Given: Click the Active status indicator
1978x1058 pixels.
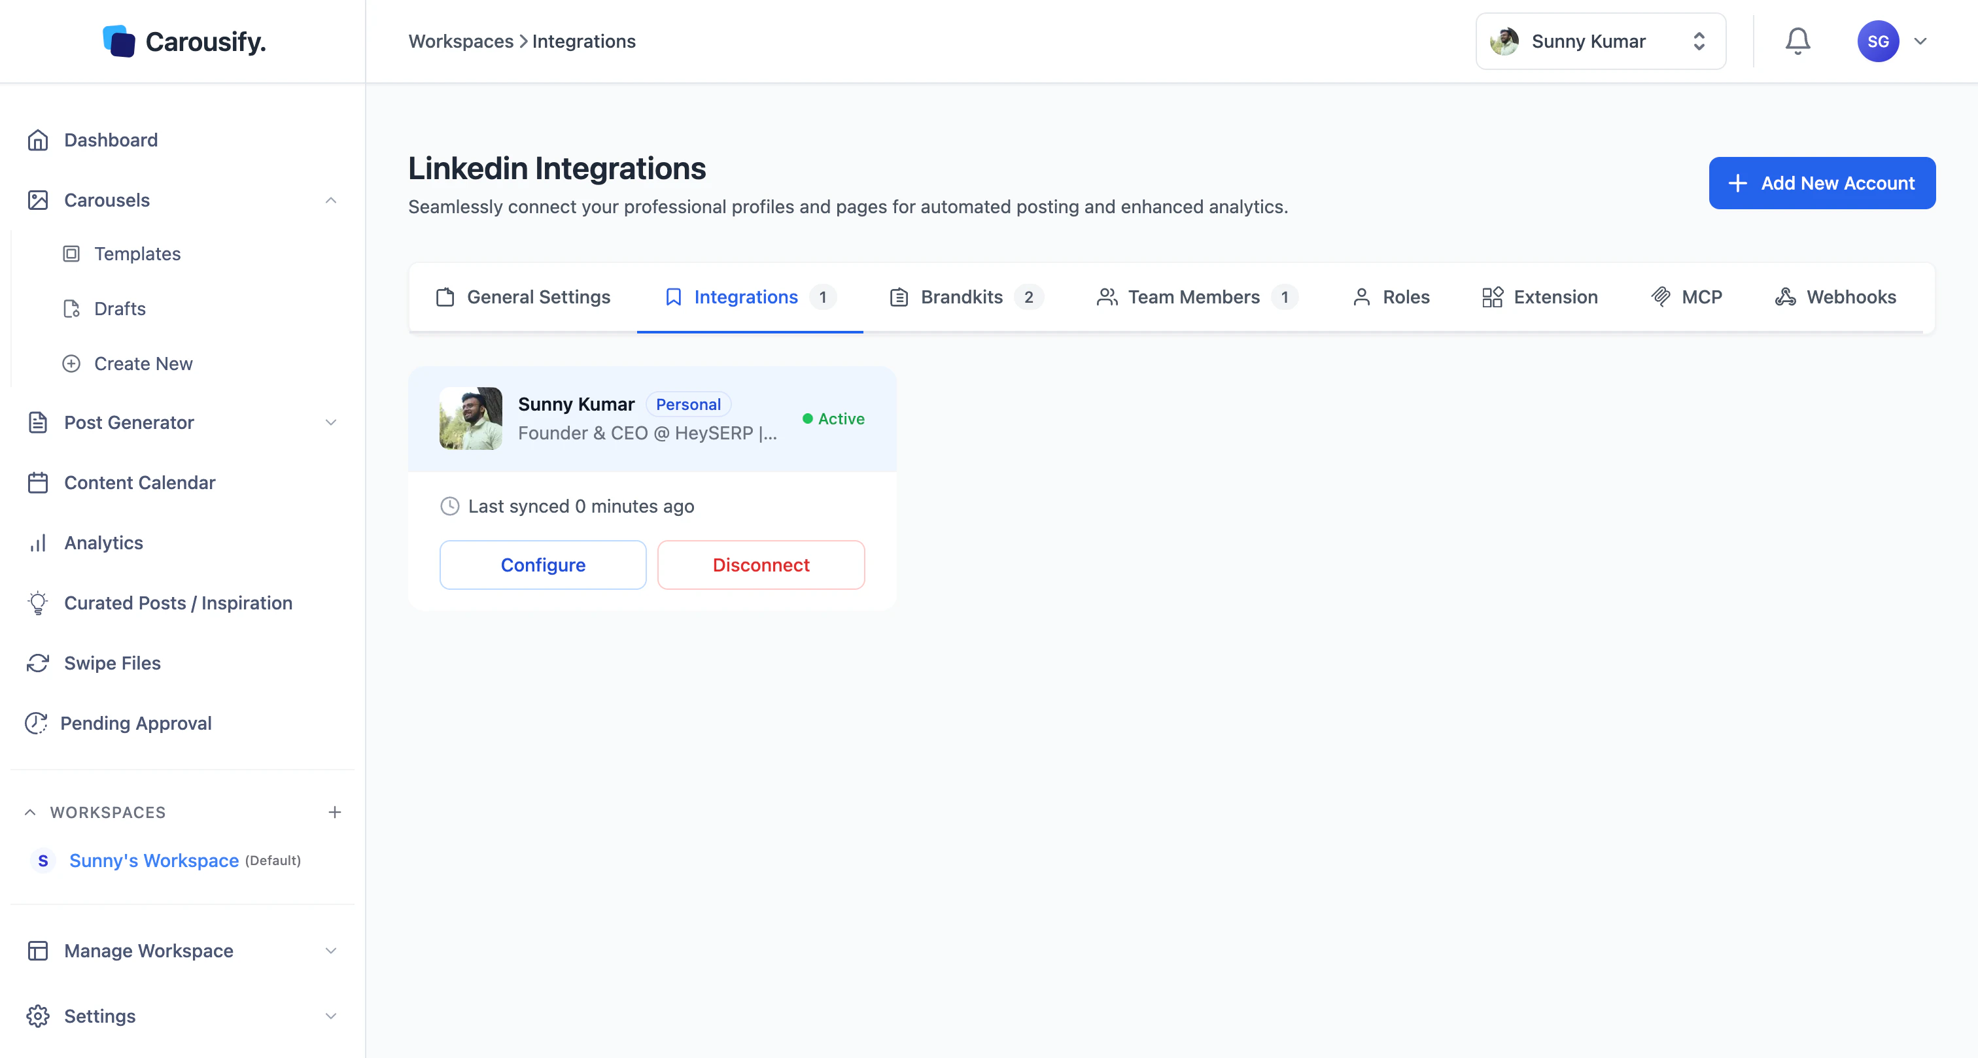Looking at the screenshot, I should tap(834, 418).
